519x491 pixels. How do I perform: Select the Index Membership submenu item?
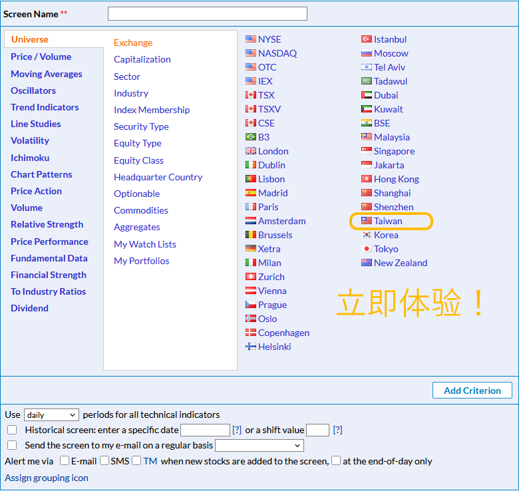tap(152, 110)
